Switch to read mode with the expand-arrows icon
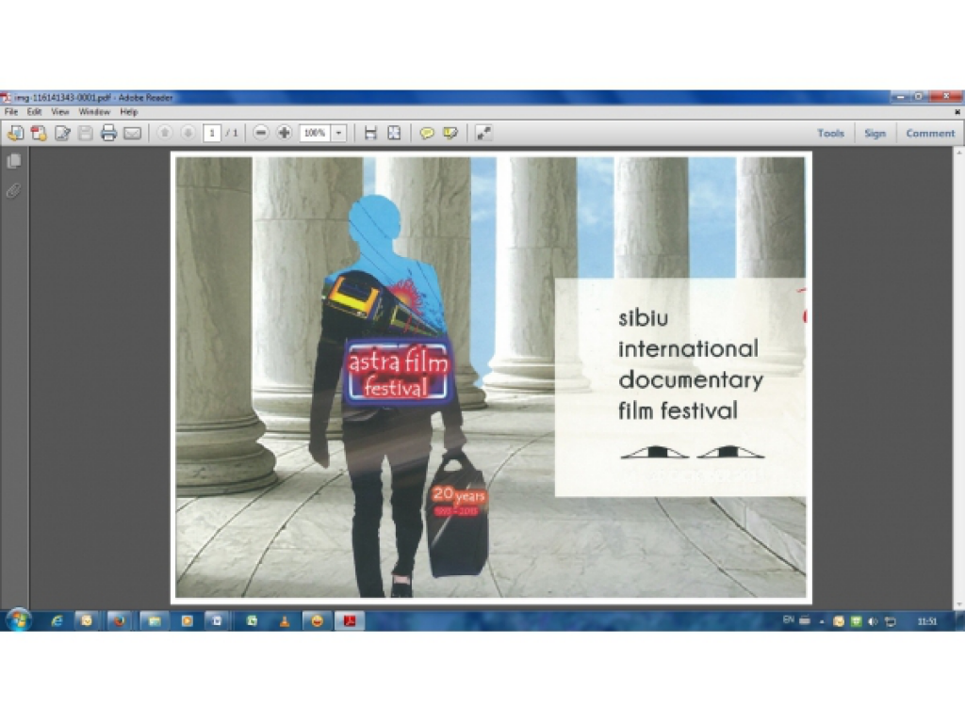This screenshot has height=723, width=965. click(x=483, y=133)
